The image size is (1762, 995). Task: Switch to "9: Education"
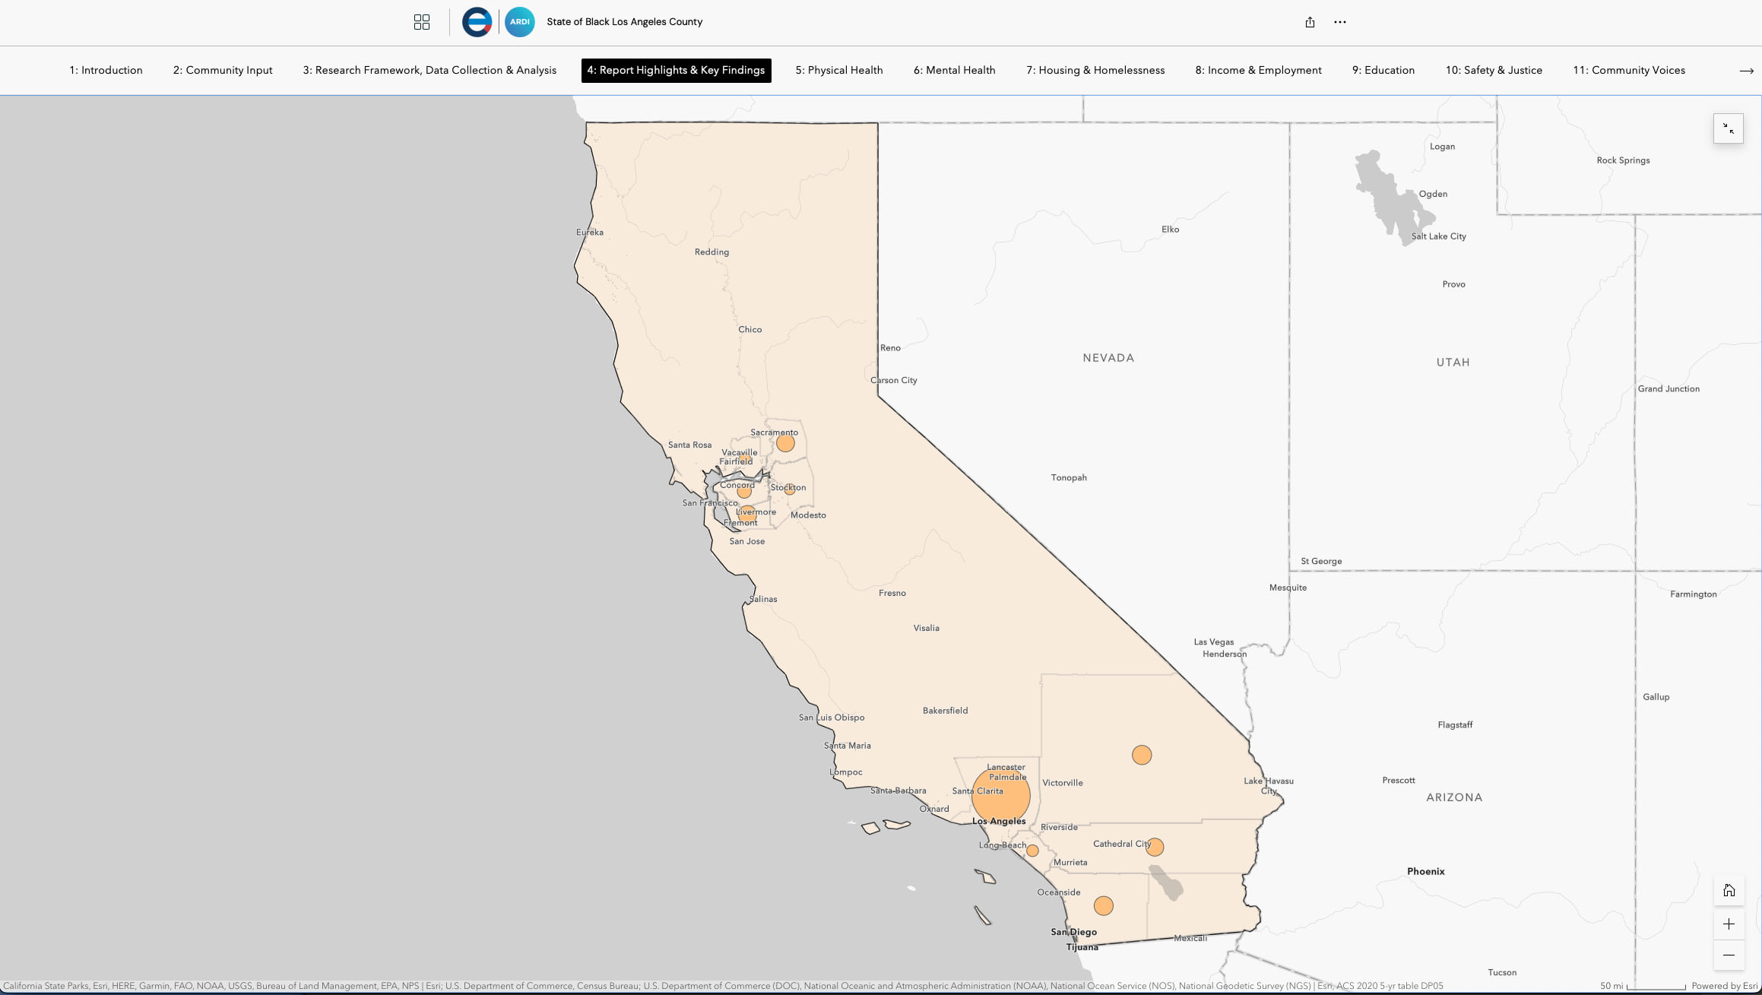1383,70
